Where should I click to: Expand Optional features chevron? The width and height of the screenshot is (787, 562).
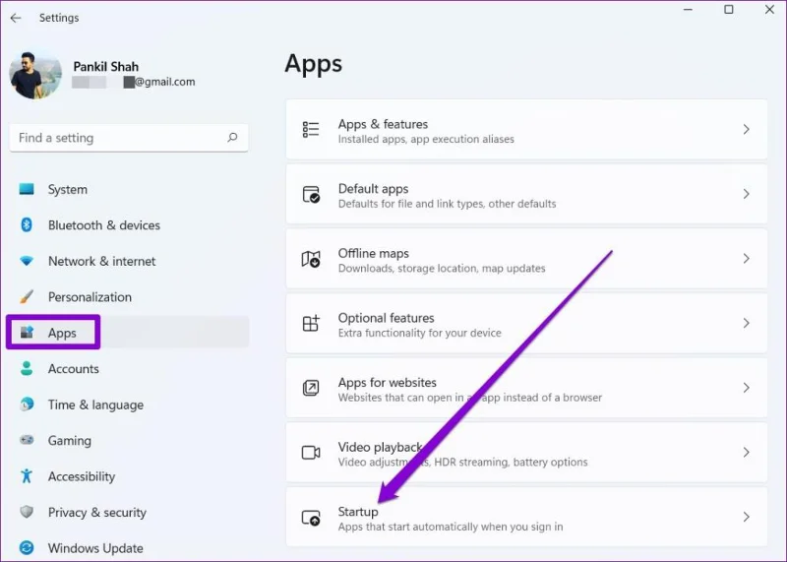tap(747, 324)
